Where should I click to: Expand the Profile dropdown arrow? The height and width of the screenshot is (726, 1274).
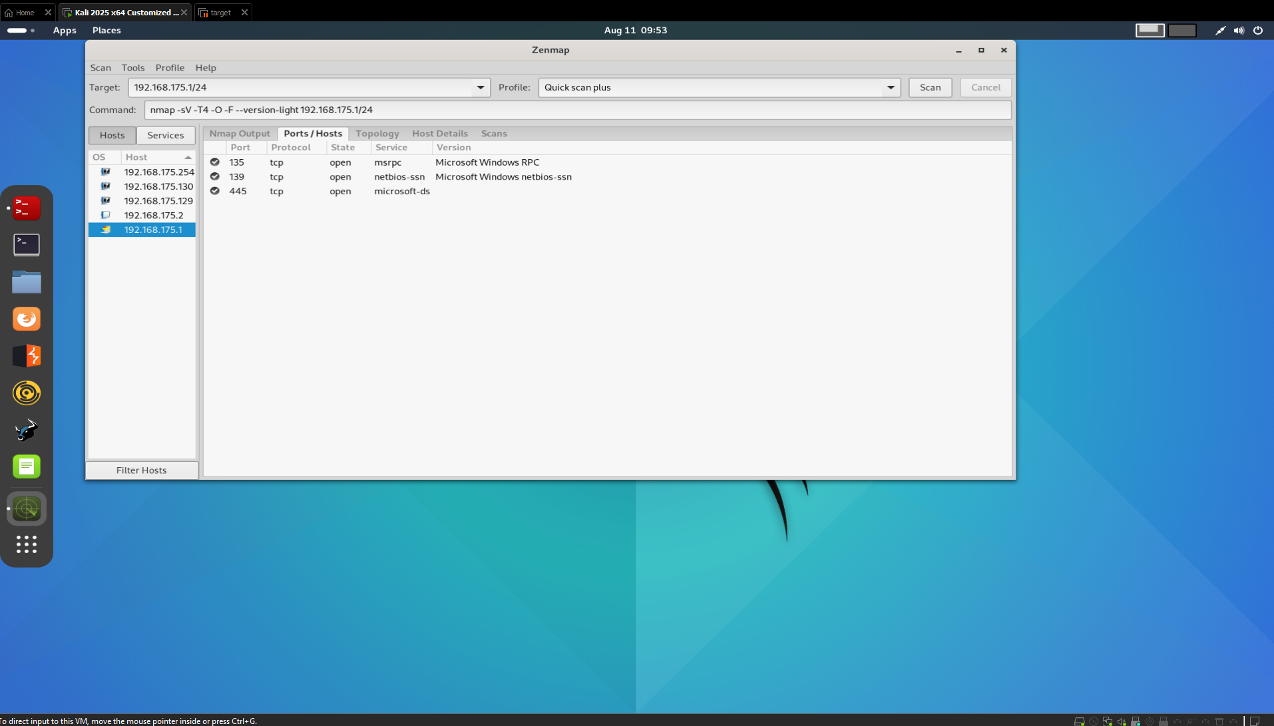tap(891, 87)
